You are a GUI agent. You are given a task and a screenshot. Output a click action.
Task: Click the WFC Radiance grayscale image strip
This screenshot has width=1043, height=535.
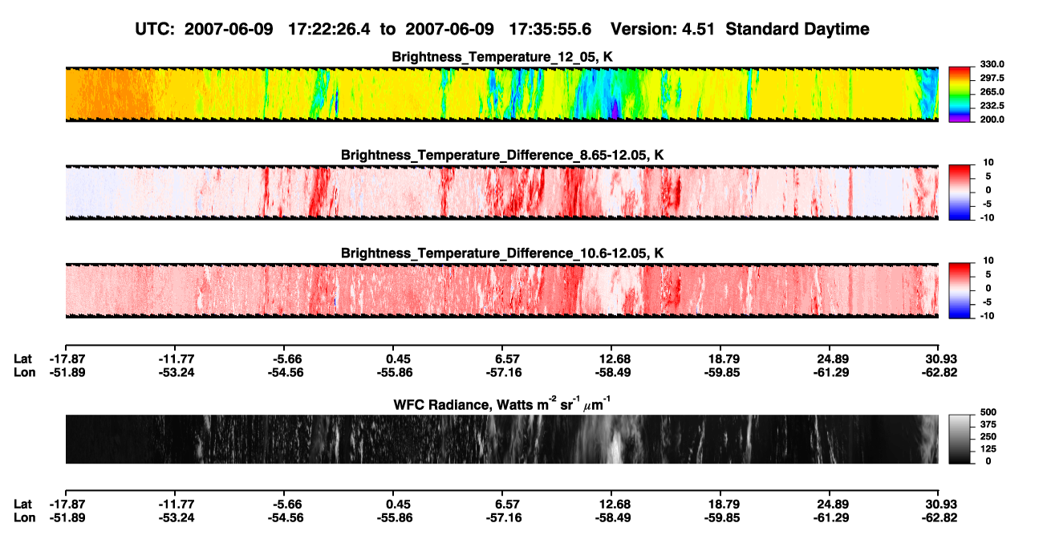coord(501,440)
